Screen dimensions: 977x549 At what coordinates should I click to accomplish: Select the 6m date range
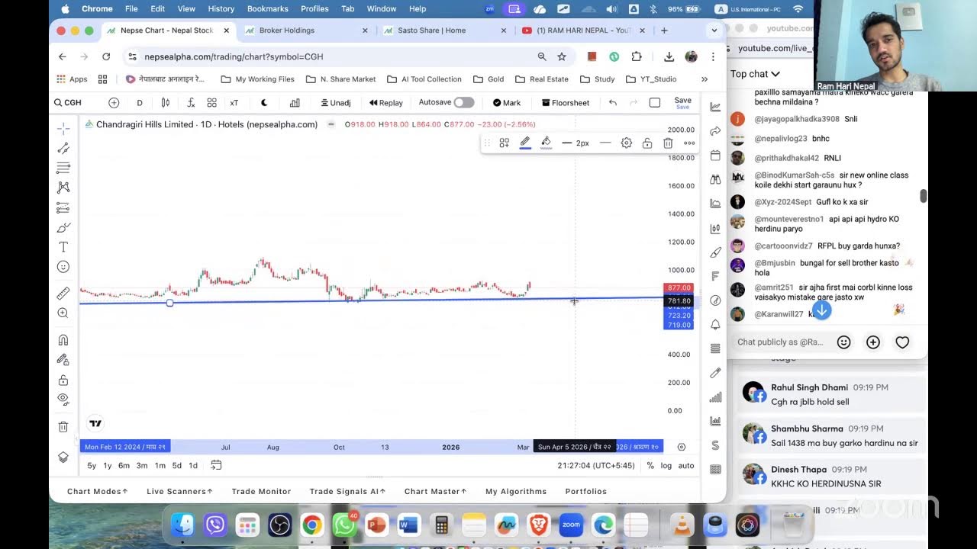[124, 465]
